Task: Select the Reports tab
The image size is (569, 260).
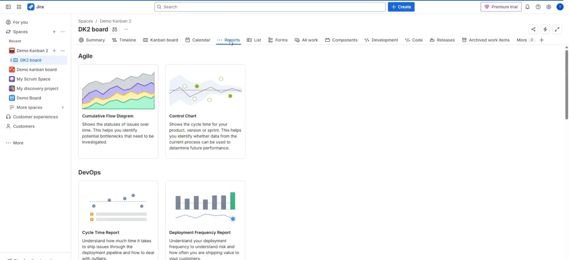Action: pos(228,40)
